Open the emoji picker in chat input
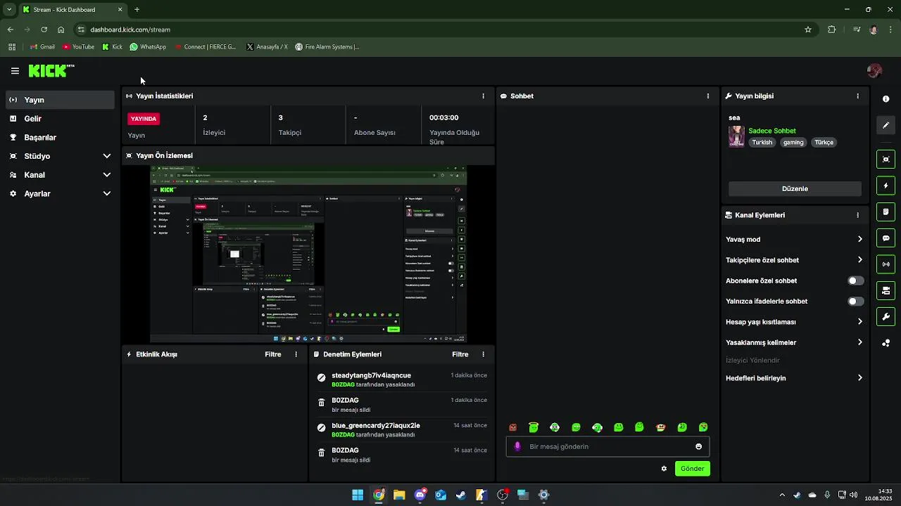 point(698,446)
